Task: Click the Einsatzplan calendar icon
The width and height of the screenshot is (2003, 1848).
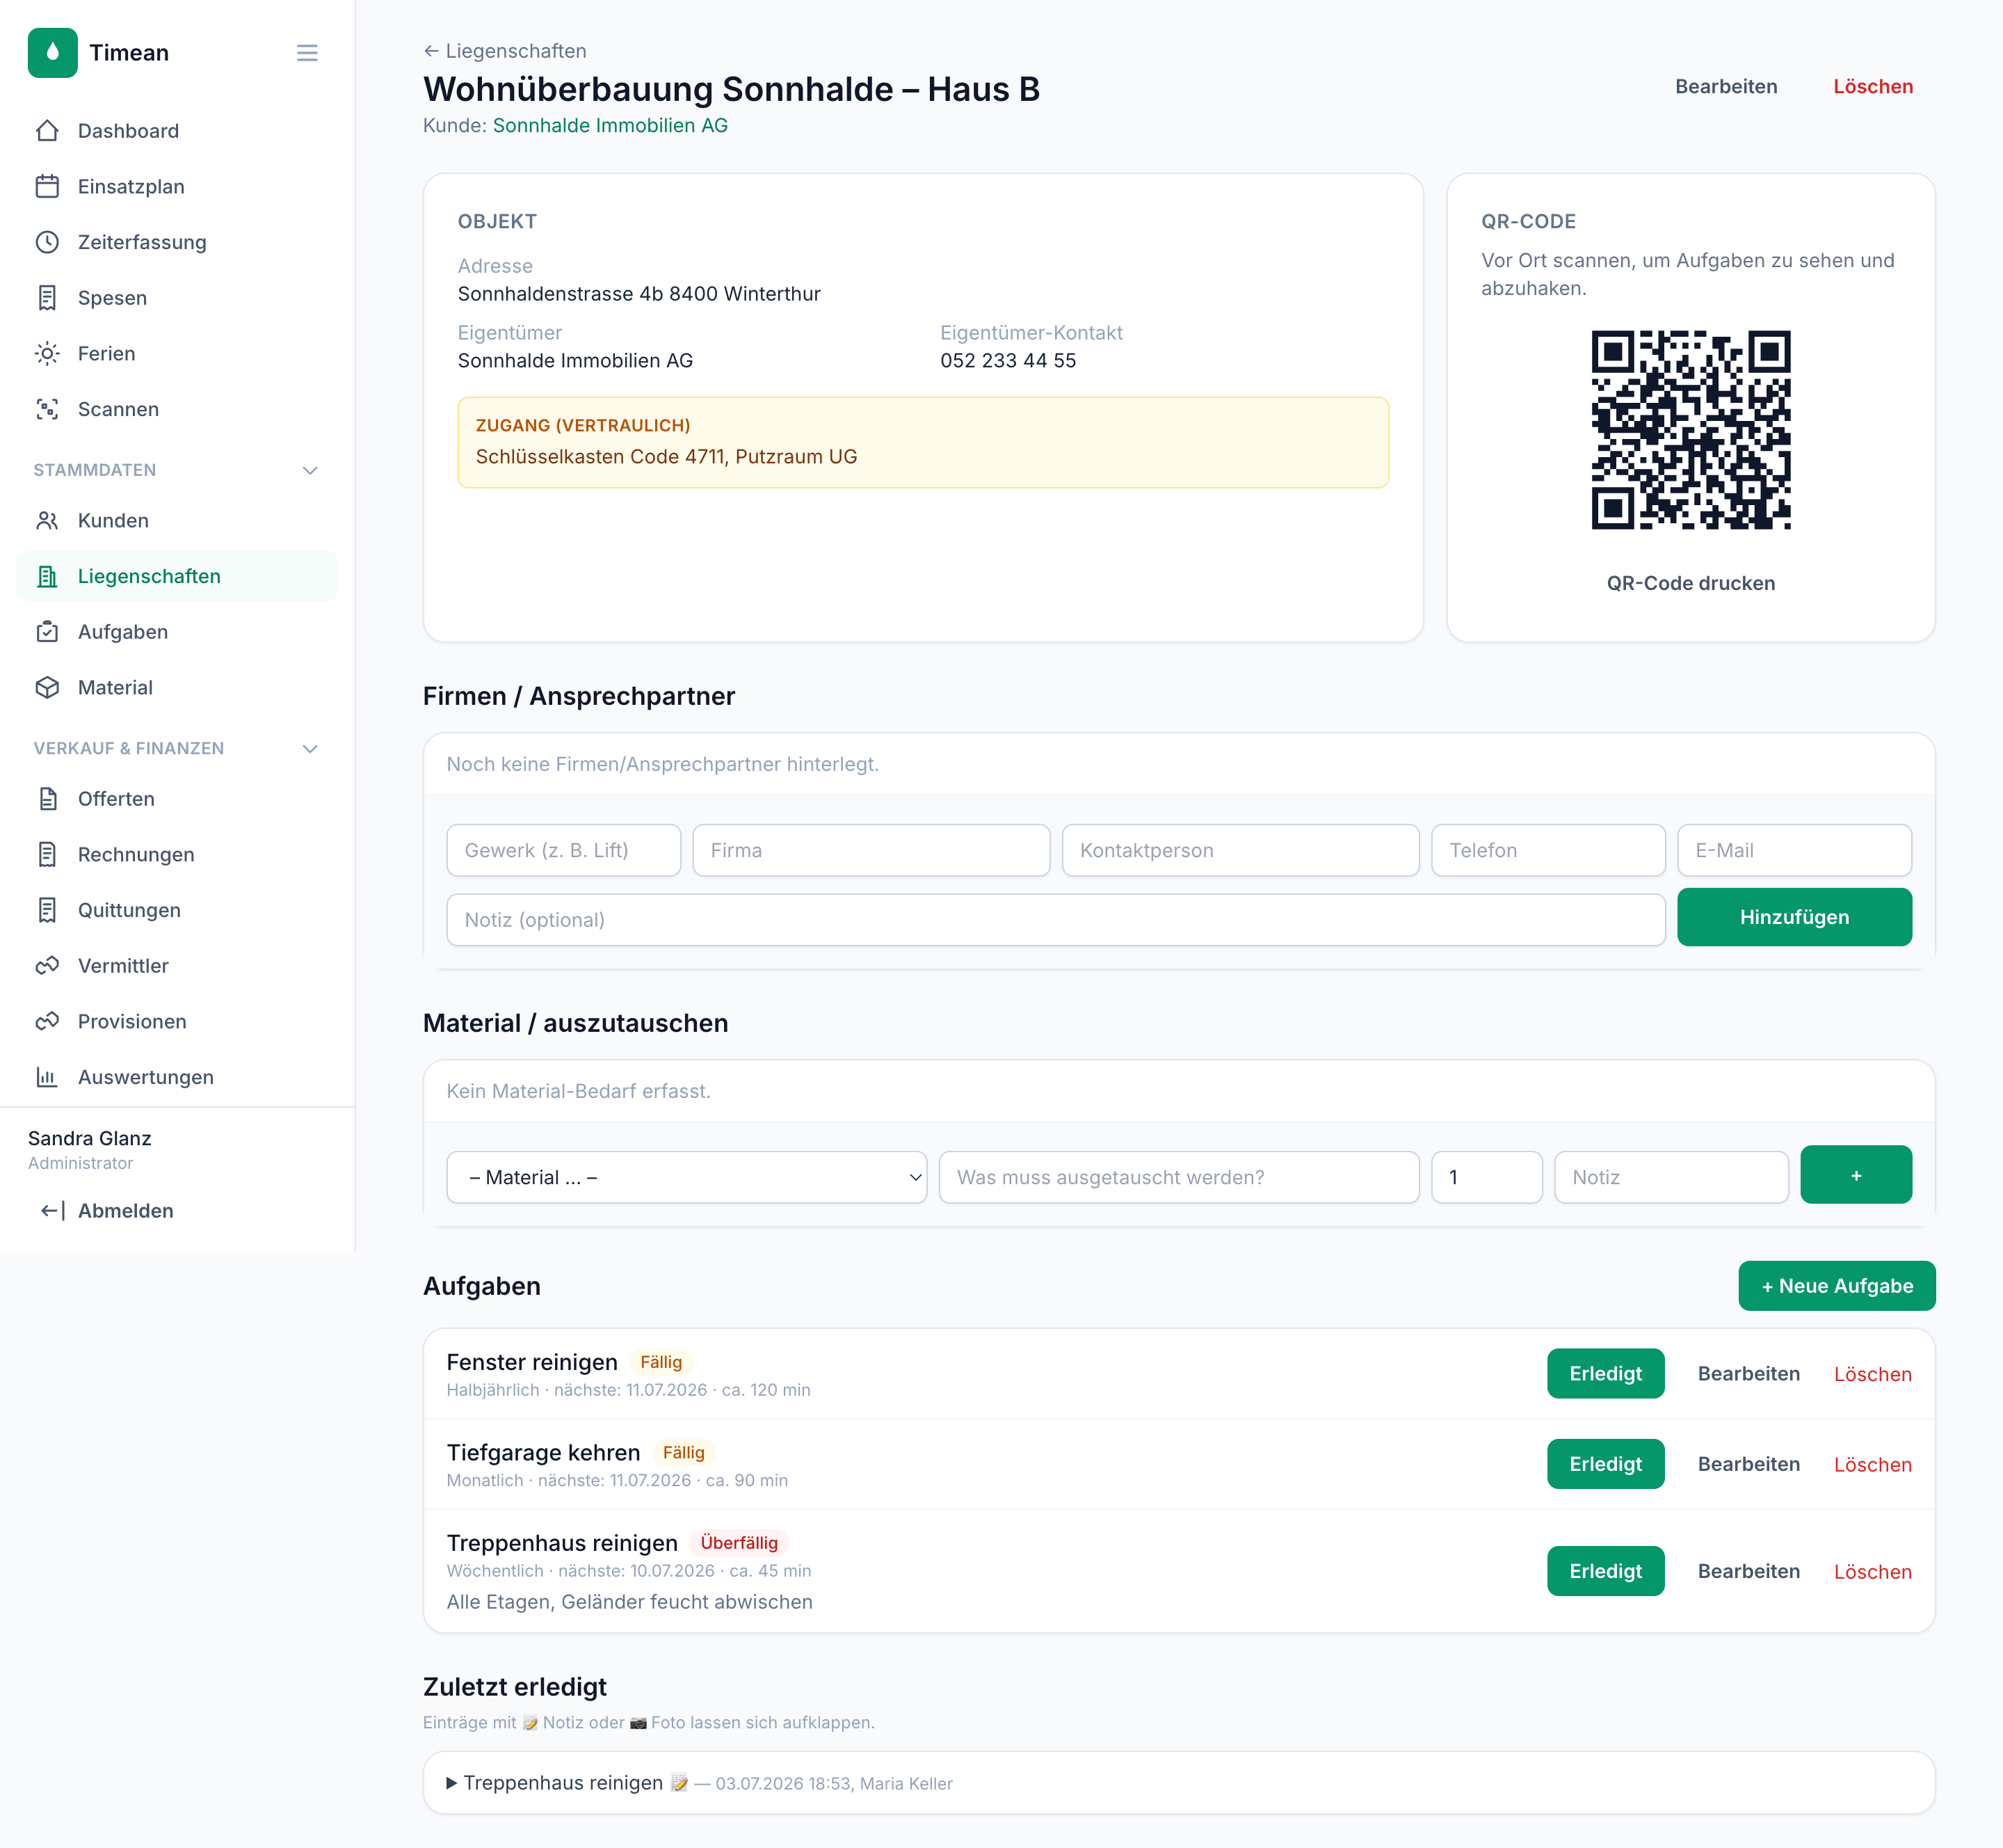Action: 47,187
